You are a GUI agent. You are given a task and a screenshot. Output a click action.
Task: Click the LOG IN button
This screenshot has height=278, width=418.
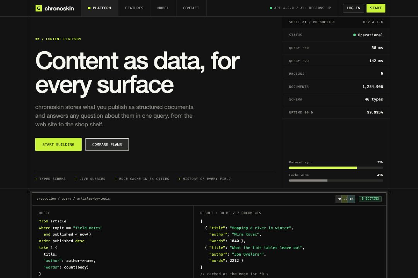pyautogui.click(x=353, y=8)
